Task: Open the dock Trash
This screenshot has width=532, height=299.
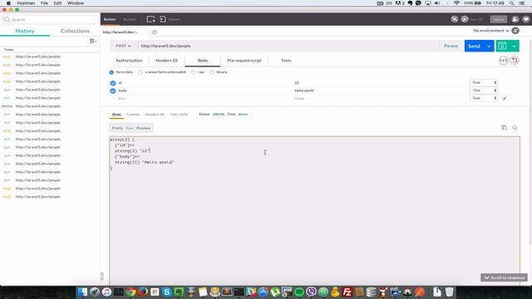Action: [449, 292]
